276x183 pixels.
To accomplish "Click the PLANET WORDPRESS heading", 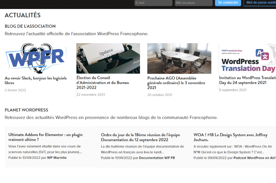I will (x=27, y=110).
